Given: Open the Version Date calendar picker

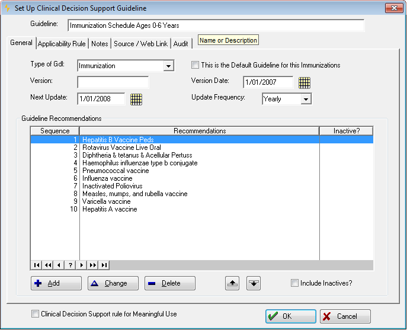Looking at the screenshot, I should (x=304, y=83).
